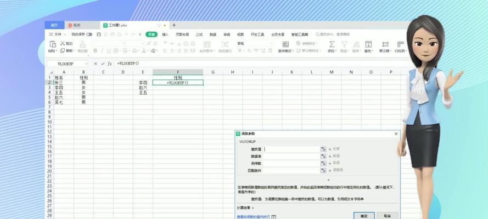
Task: Open the Formulas (公式) ribbon tab
Action: coord(199,34)
